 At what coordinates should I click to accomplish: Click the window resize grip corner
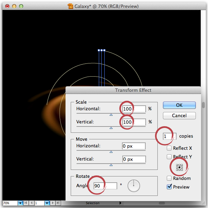tap(203, 203)
